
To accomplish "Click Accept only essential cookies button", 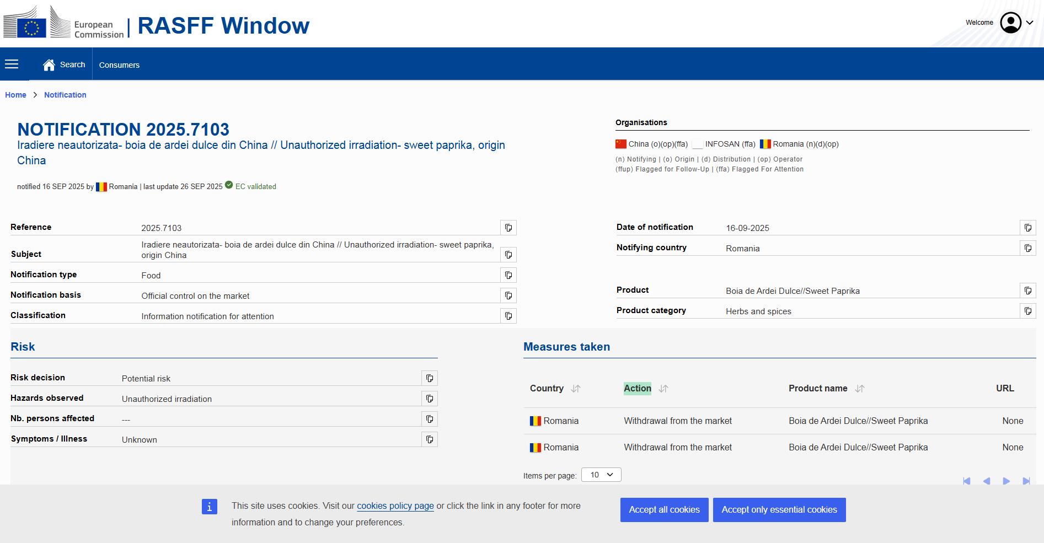I will (x=779, y=509).
